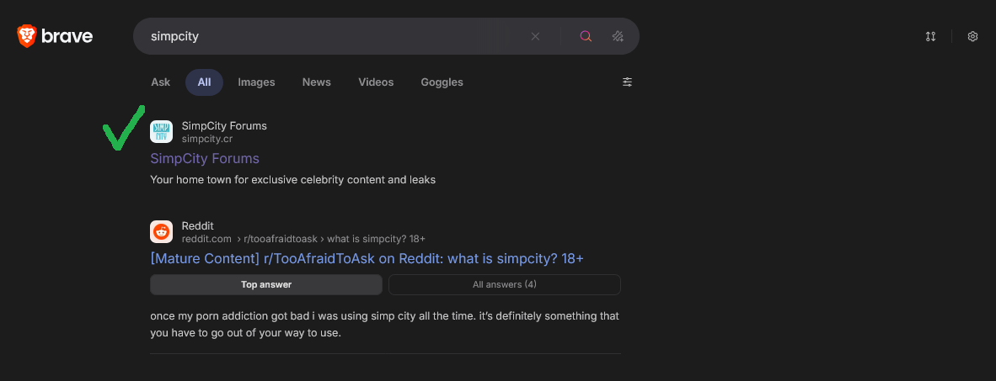Go to the Videos tab
This screenshot has height=381, width=996.
pos(376,82)
